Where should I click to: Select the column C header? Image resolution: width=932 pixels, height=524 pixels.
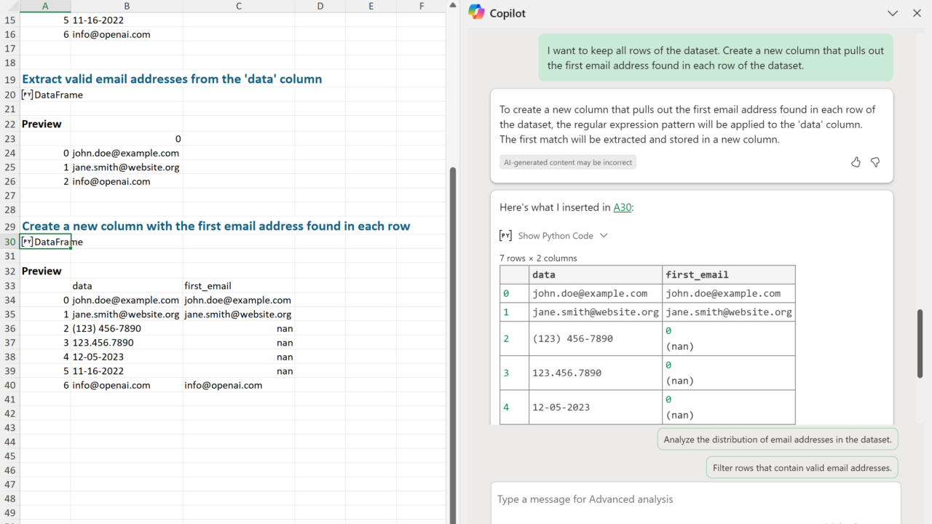(239, 7)
